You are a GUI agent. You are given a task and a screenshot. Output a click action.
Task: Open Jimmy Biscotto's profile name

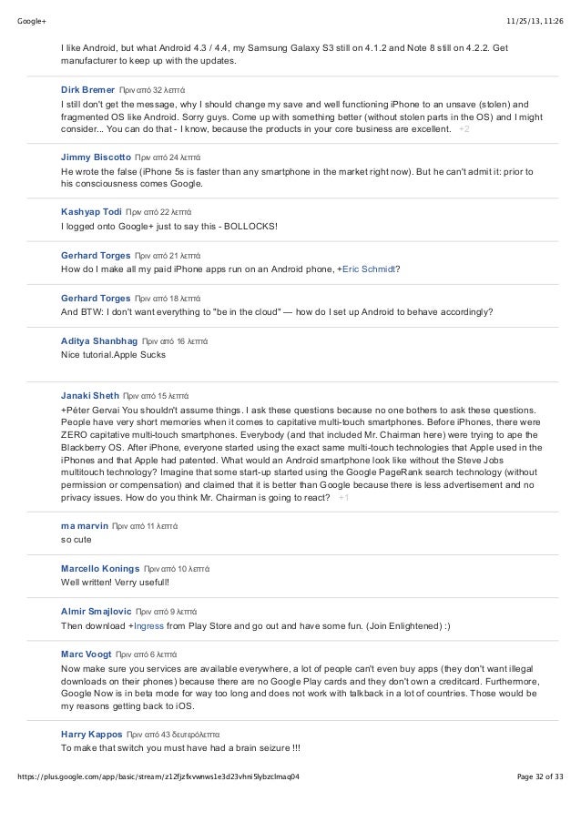(x=96, y=157)
